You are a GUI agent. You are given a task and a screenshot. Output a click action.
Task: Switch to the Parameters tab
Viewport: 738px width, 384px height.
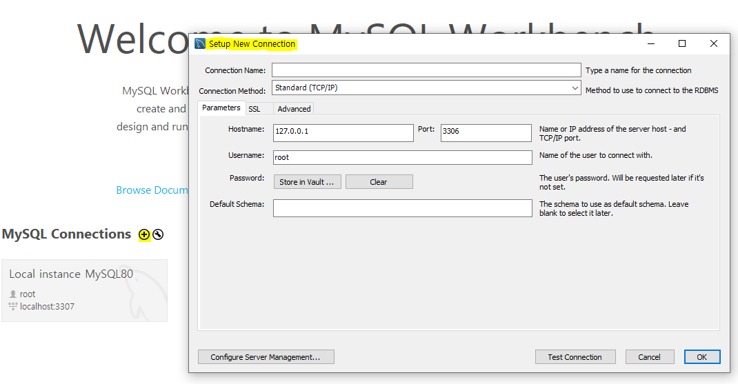point(221,108)
